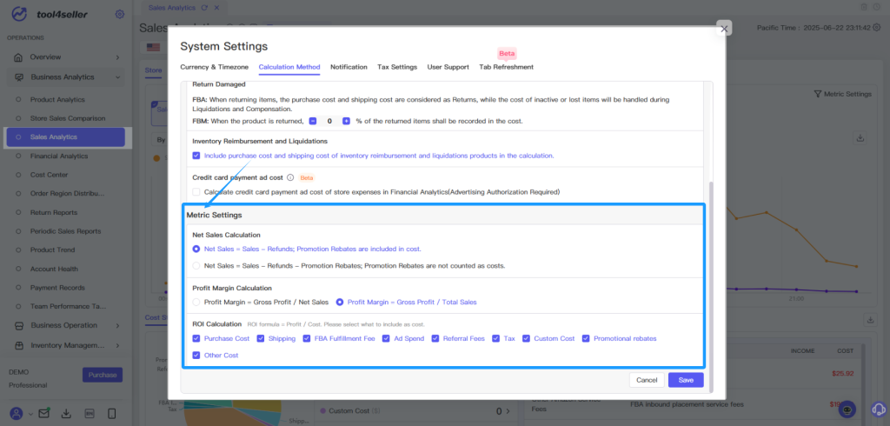Click the Business Analytics chart icon
The width and height of the screenshot is (890, 426).
19,77
